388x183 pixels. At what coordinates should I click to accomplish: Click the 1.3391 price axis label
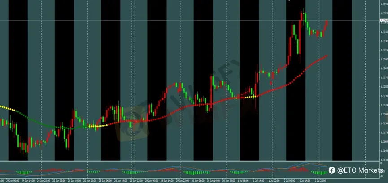click(x=384, y=4)
